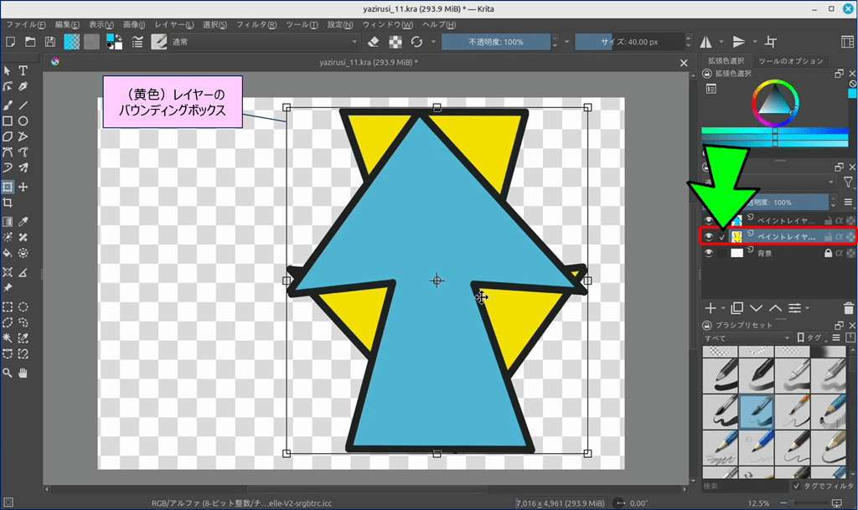The width and height of the screenshot is (858, 510).
Task: Toggle the タグでフィルタ checkbox
Action: pyautogui.click(x=796, y=486)
